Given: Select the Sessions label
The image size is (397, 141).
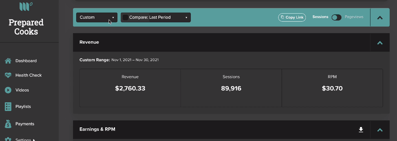Looking at the screenshot, I should tap(320, 17).
